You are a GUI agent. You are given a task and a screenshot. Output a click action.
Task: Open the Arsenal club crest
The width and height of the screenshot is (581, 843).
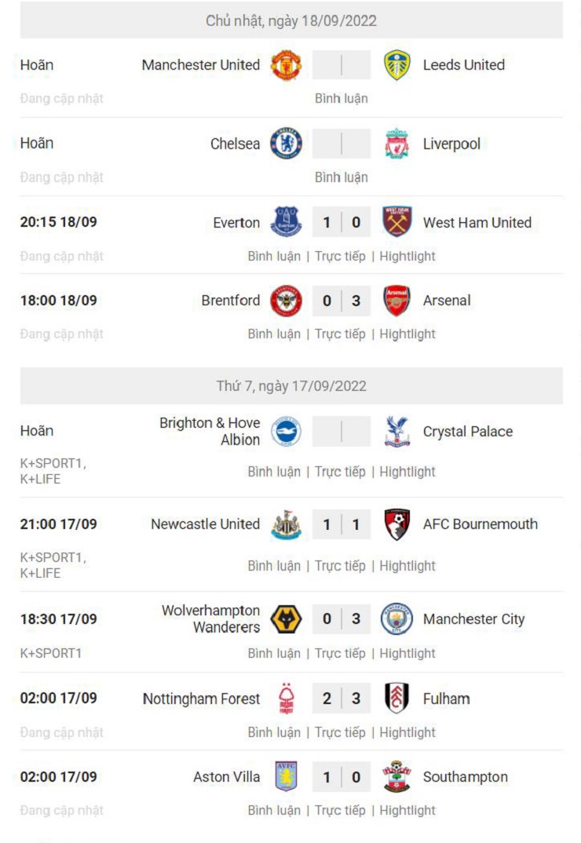pyautogui.click(x=397, y=301)
